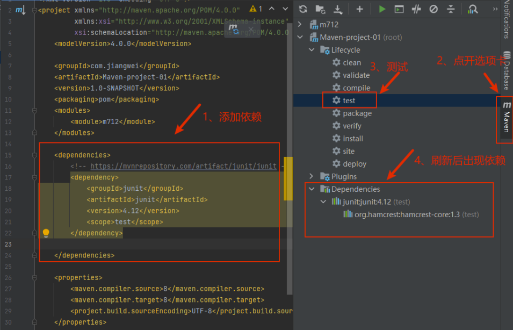
Task: Collapse all nodes in Maven tree
Action: (x=451, y=9)
